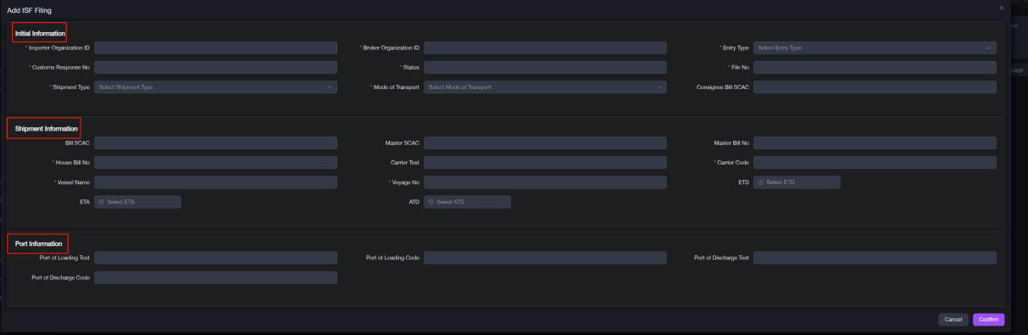Screen dimensions: 1028x335
Task: Close the Add ISF Filing dialog
Action: pyautogui.click(x=1001, y=8)
